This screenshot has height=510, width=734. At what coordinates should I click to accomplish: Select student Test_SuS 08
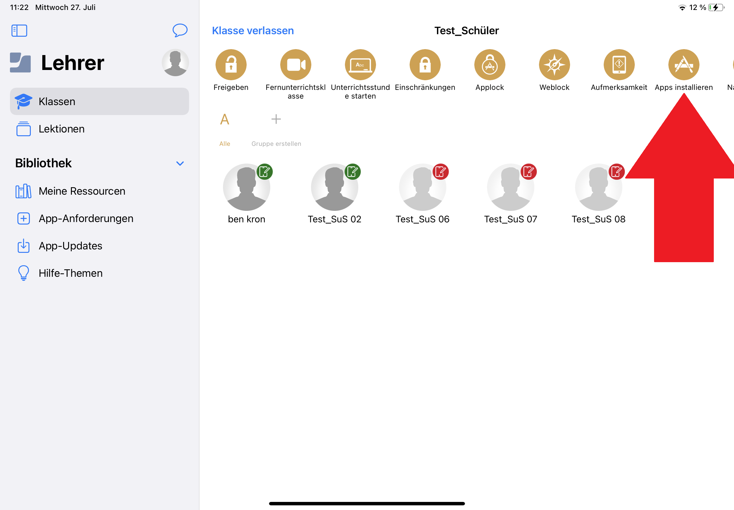598,194
